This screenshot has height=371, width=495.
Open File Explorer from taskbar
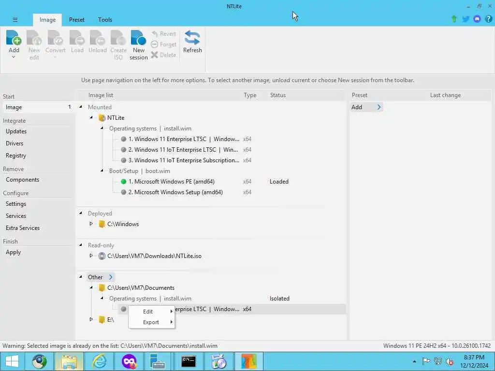69,361
